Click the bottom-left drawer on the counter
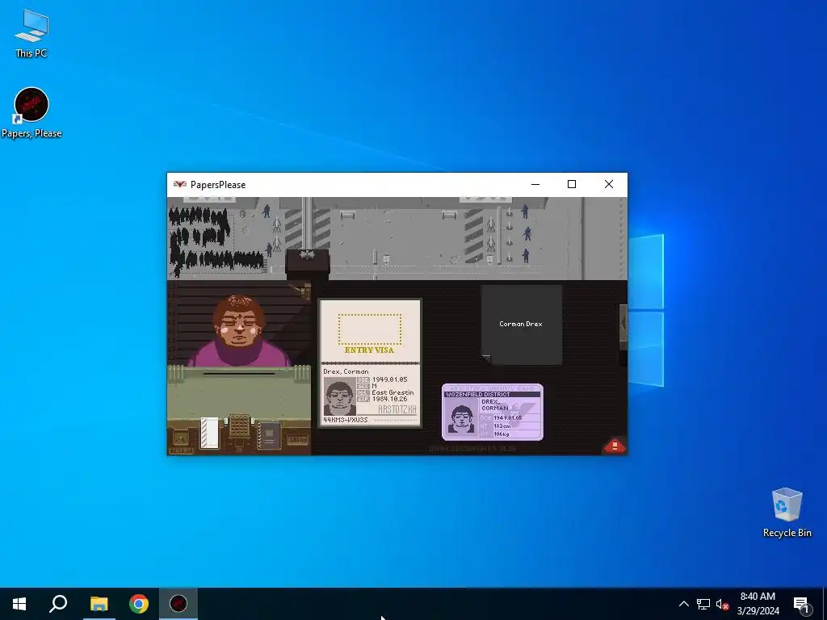This screenshot has height=620, width=827. [180, 439]
